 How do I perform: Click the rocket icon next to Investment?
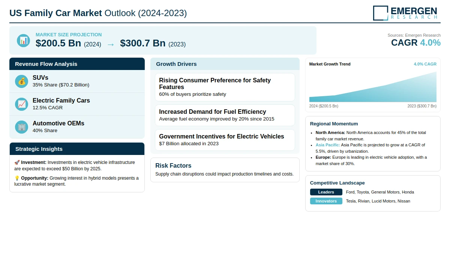17,162
